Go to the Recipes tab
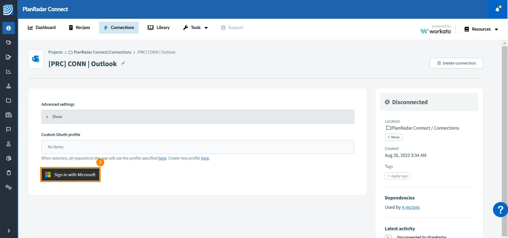The width and height of the screenshot is (508, 238). (x=79, y=28)
